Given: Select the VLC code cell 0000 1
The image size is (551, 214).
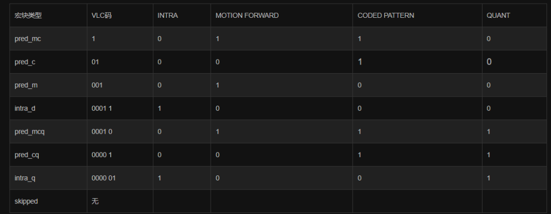Looking at the screenshot, I should point(102,155).
